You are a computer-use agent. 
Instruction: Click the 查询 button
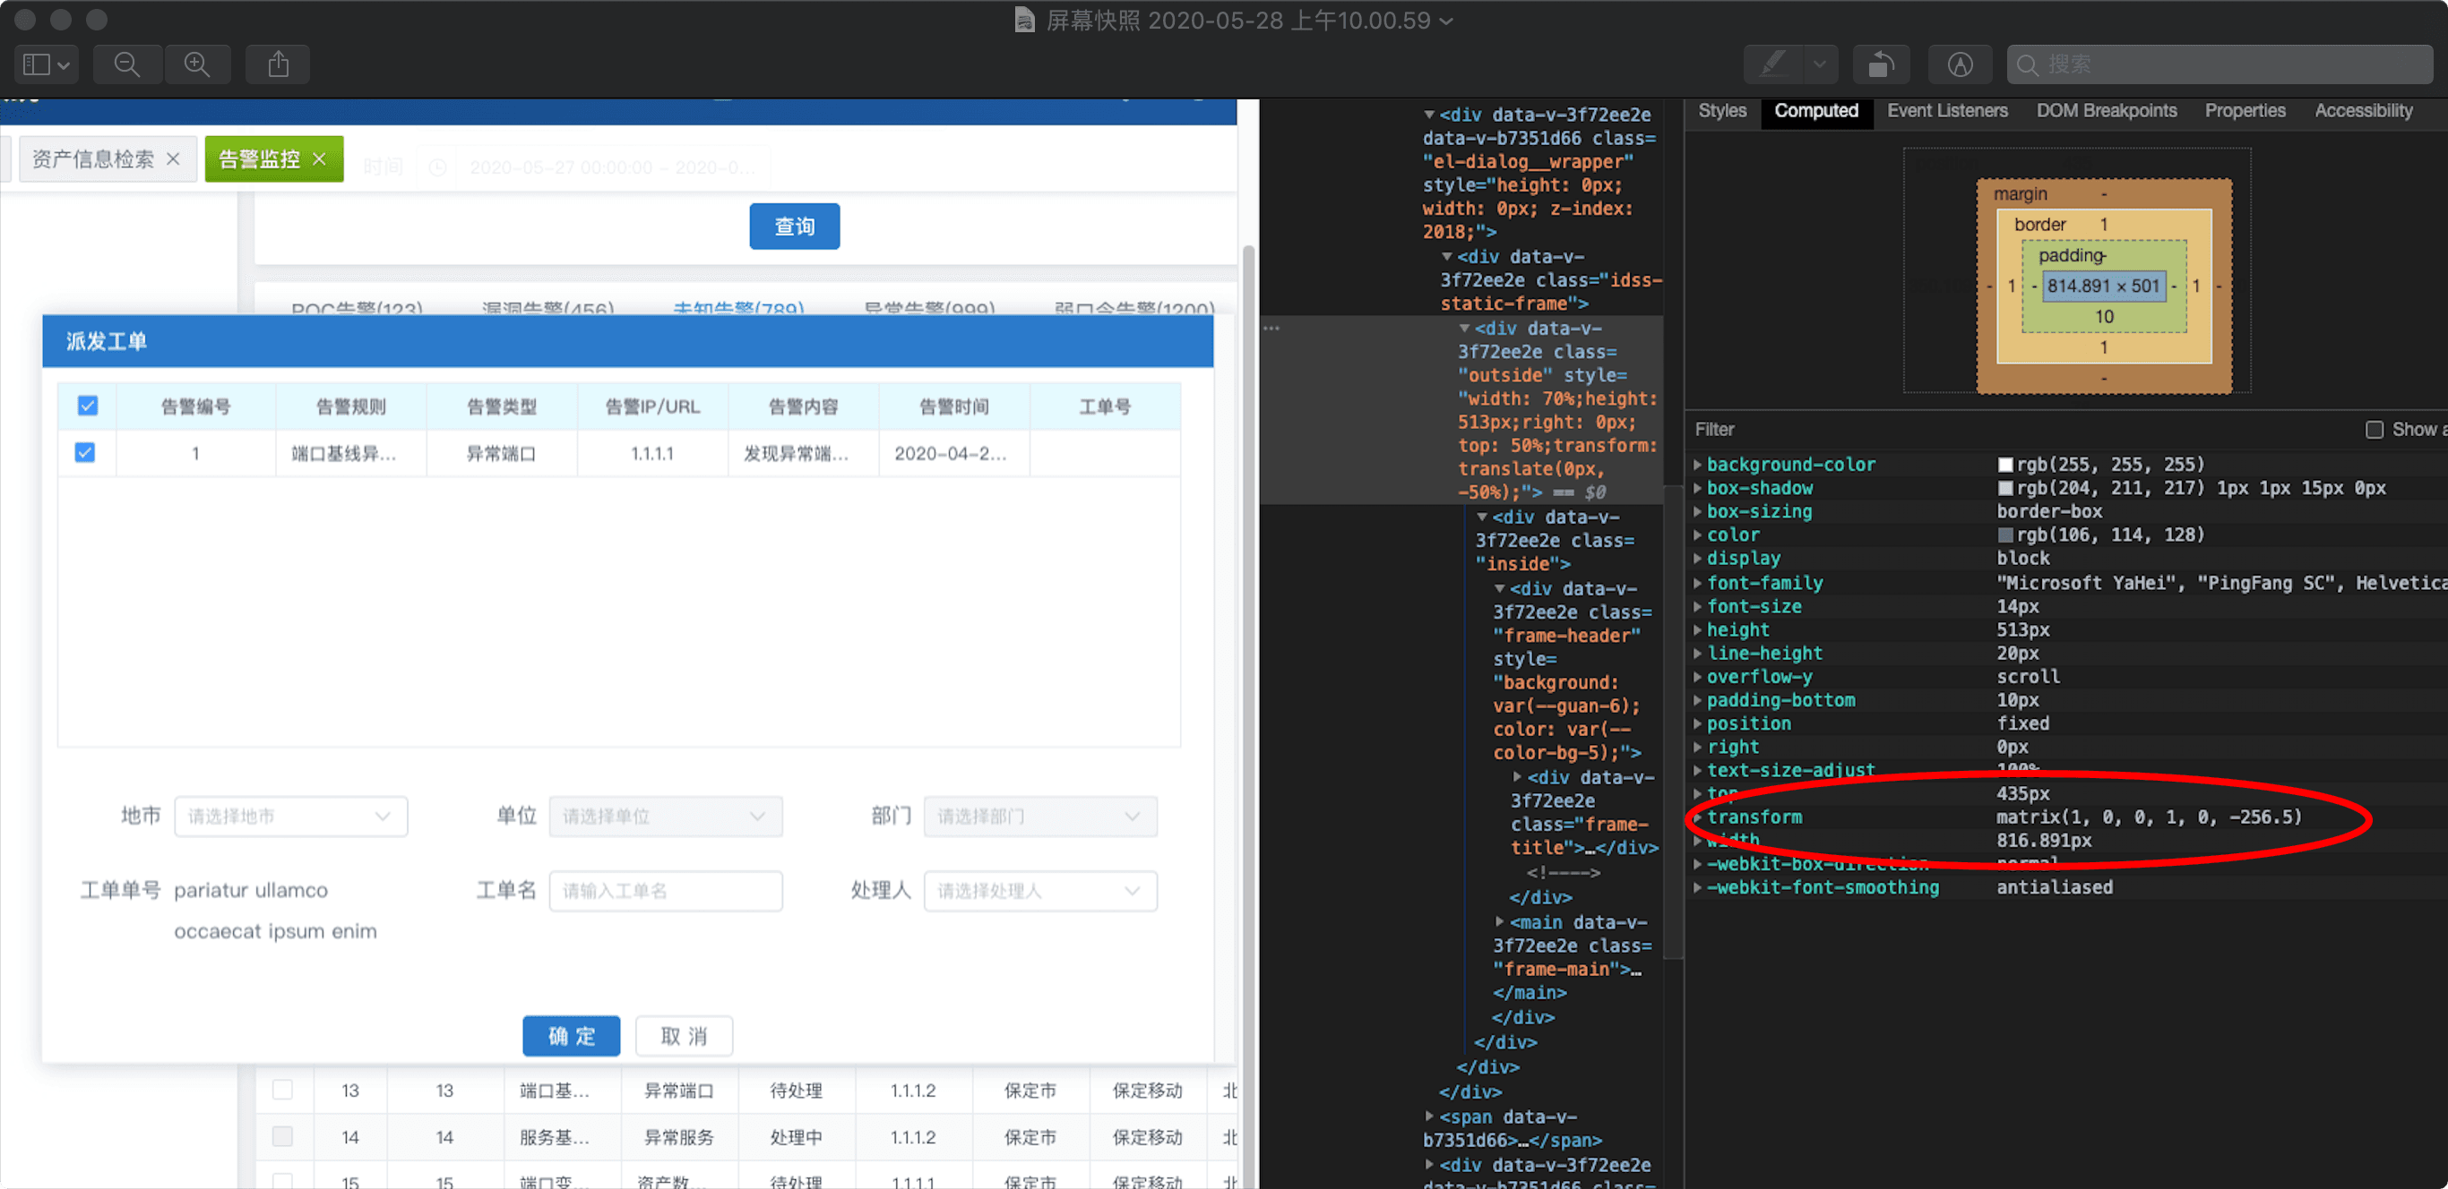794,226
